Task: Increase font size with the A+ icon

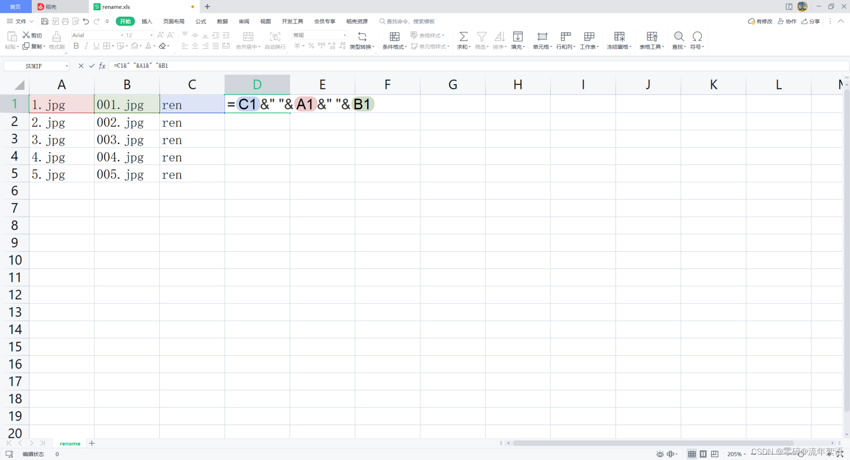Action: (x=160, y=35)
